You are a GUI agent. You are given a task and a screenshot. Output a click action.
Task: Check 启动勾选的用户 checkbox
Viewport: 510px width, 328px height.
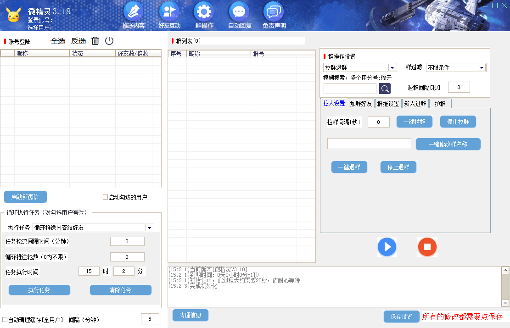point(105,197)
